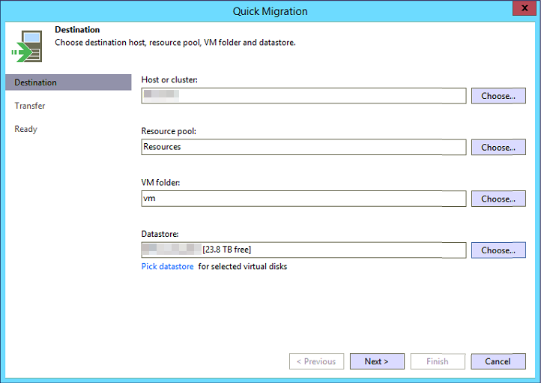Image resolution: width=541 pixels, height=383 pixels.
Task: Browse for a VM folder with Choose
Action: [498, 199]
